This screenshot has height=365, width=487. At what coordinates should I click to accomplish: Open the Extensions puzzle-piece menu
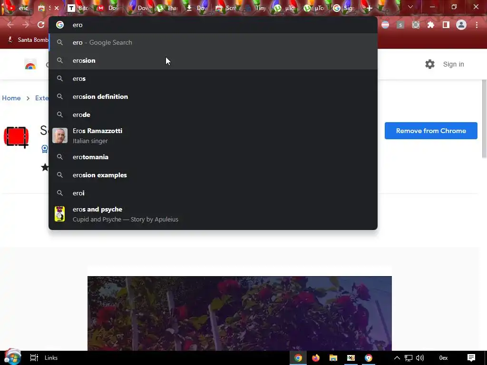tap(431, 25)
